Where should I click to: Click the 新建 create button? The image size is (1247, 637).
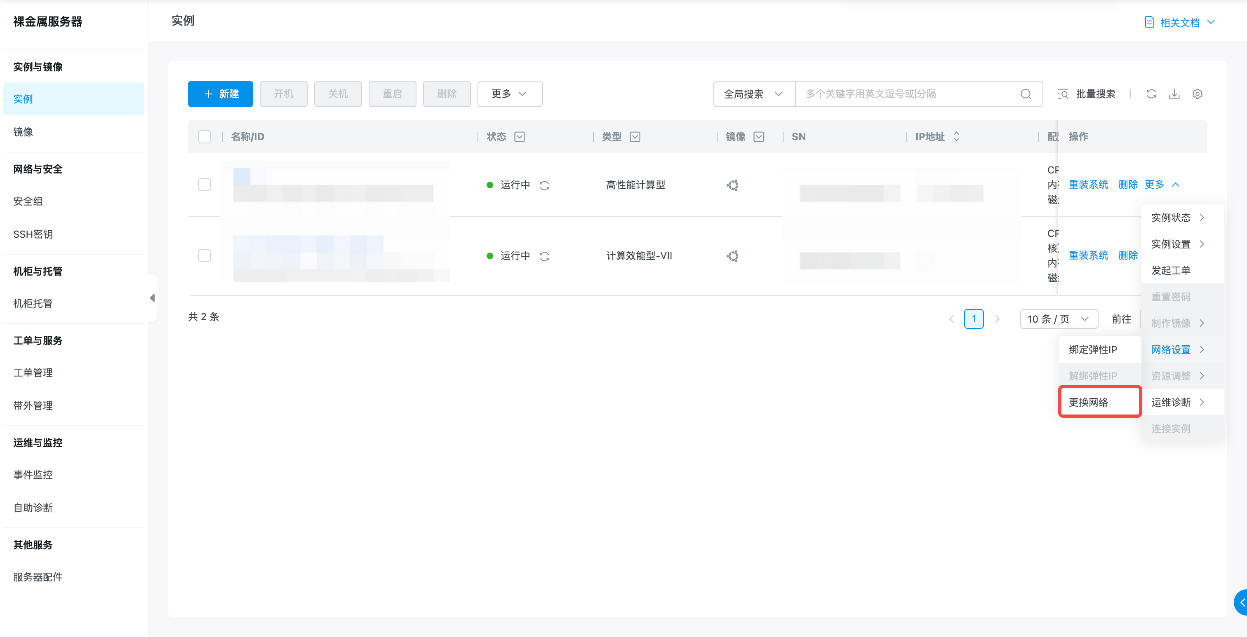point(220,94)
